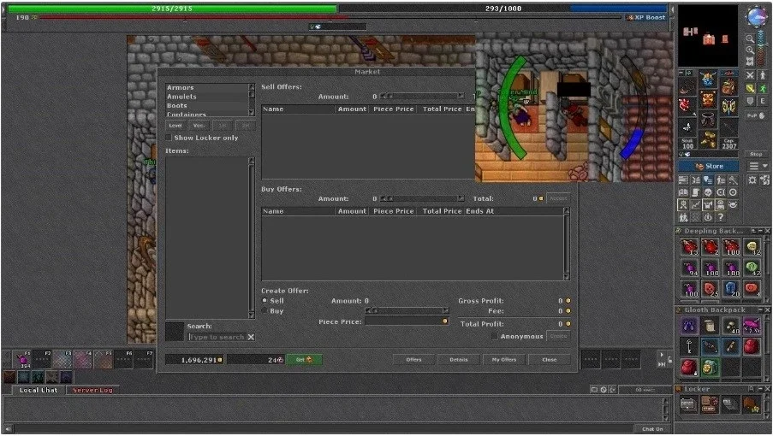
Task: Select offensive crossed-swords fight mode
Action: pos(751,75)
